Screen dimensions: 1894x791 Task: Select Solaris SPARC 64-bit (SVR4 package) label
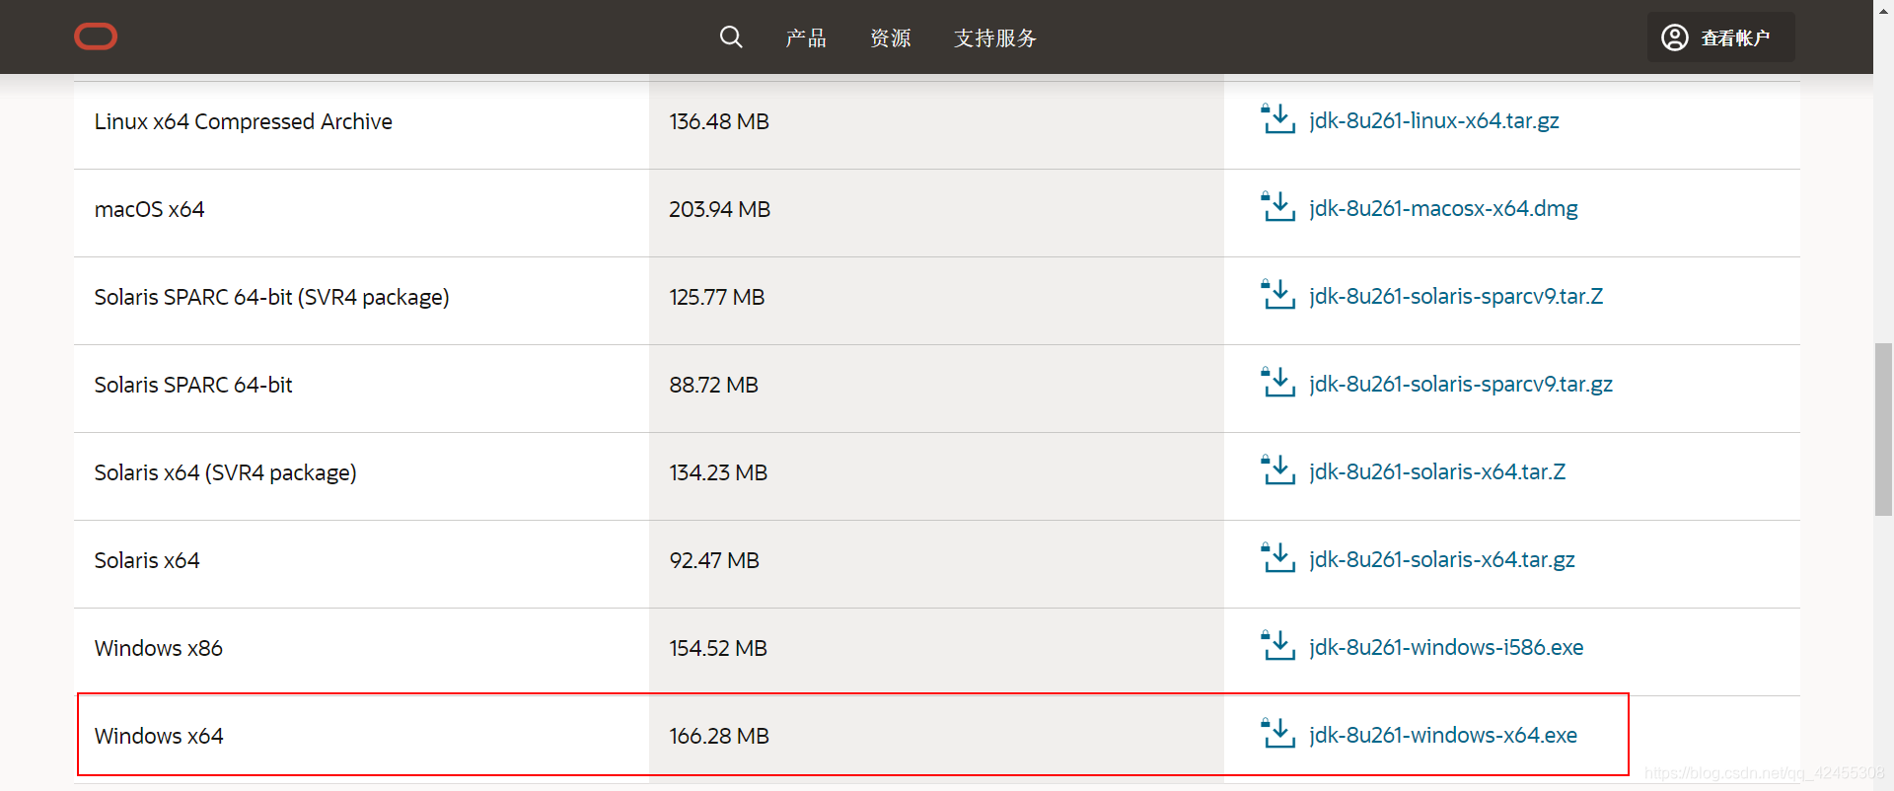coord(272,297)
